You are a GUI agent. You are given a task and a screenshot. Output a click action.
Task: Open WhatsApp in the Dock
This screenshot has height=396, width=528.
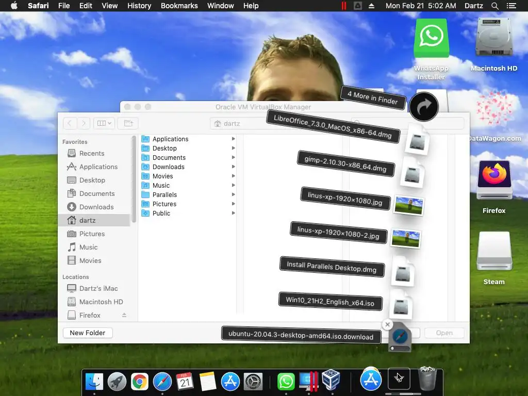click(286, 382)
